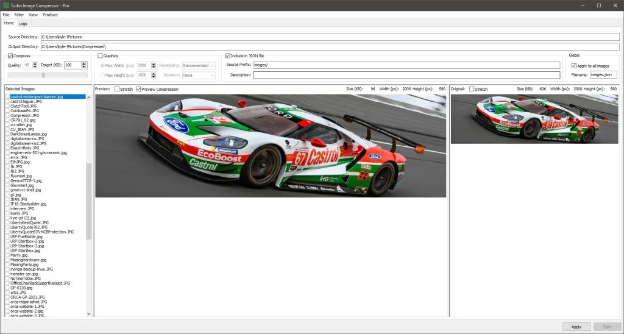Click the Apply button
The width and height of the screenshot is (624, 334).
coord(576,327)
